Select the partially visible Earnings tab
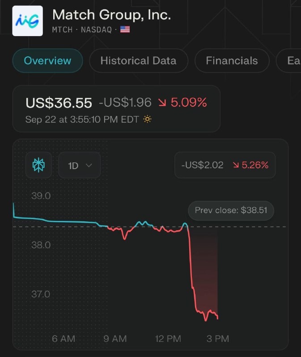 point(289,61)
